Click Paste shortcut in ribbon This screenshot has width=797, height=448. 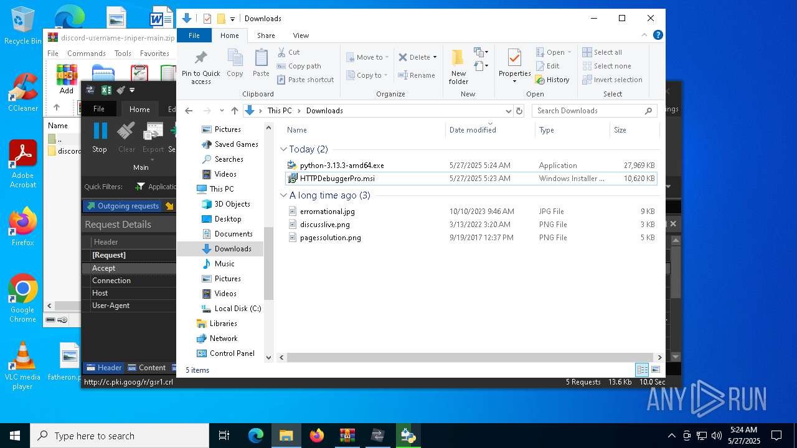pos(306,80)
